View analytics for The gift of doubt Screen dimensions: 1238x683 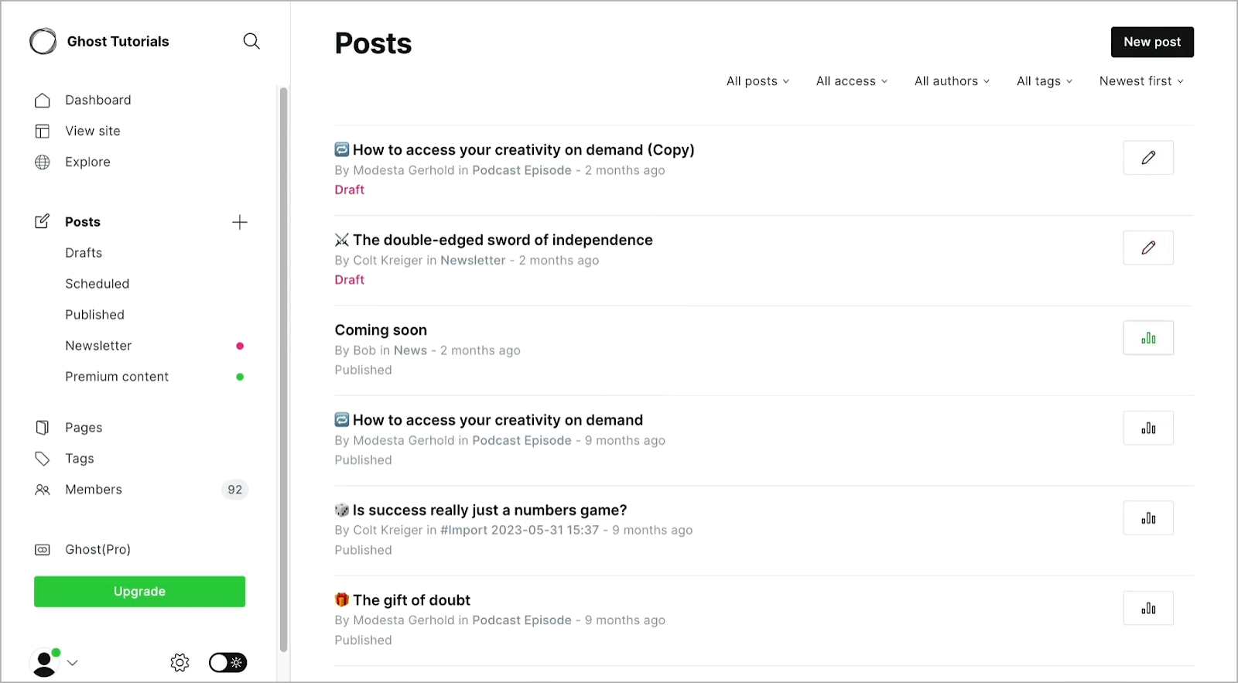pos(1148,608)
